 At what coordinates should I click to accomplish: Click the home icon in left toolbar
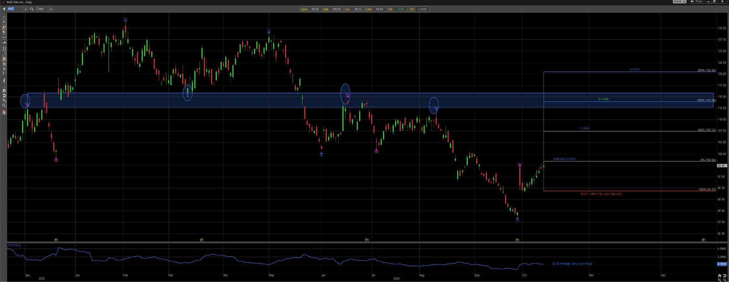(x=4, y=91)
